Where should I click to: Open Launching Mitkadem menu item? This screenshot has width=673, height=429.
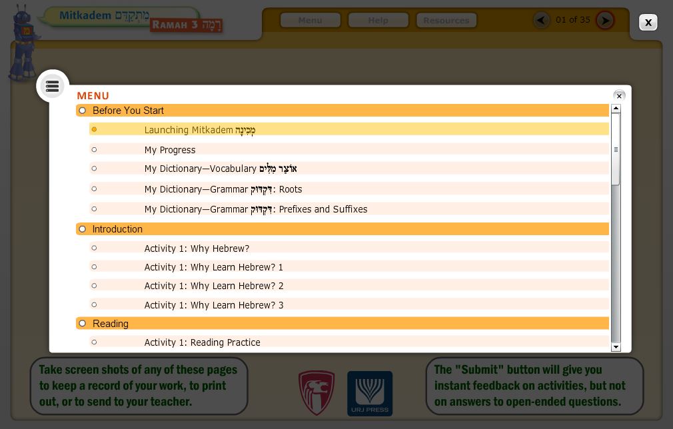click(x=349, y=129)
